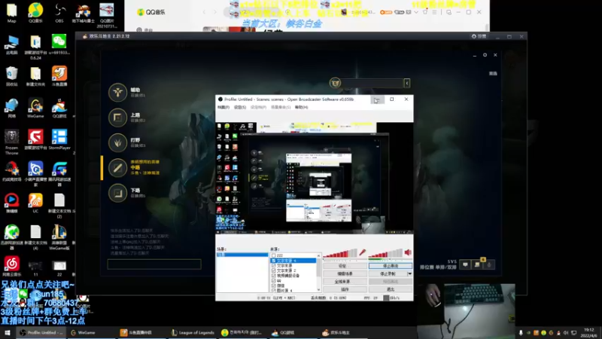602x339 pixels.
Task: Click the 编辑场景 edit scene button
Action: click(345, 273)
